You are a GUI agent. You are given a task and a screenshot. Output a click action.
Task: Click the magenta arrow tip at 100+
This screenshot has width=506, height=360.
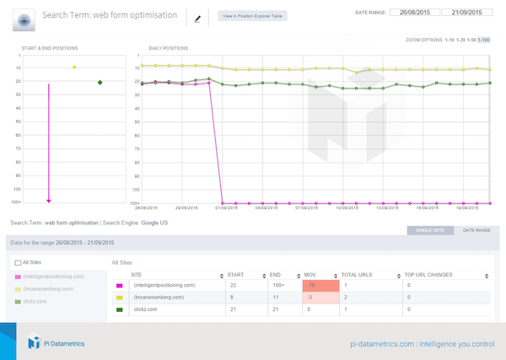coord(49,201)
